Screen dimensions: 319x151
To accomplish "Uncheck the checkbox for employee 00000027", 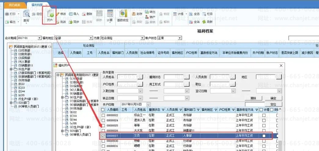I will pyautogui.click(x=103, y=136).
